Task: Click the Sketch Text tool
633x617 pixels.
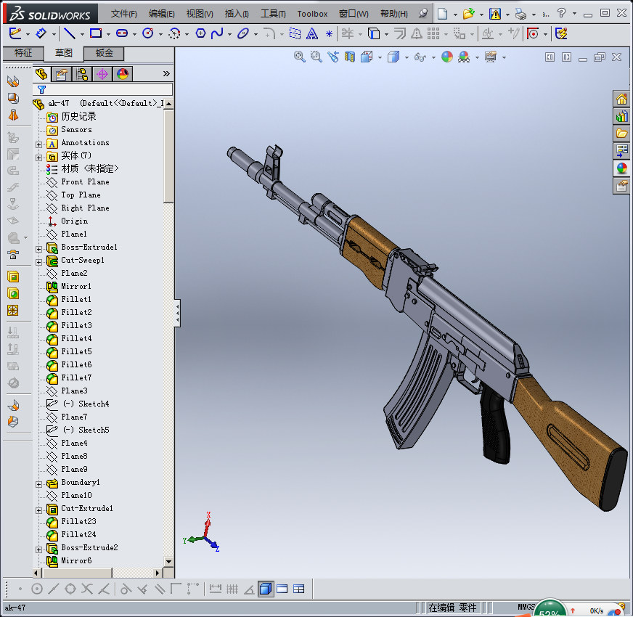Action: [x=311, y=33]
